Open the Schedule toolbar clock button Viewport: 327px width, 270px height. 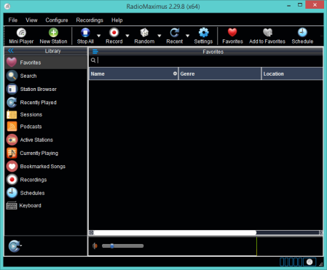(302, 36)
